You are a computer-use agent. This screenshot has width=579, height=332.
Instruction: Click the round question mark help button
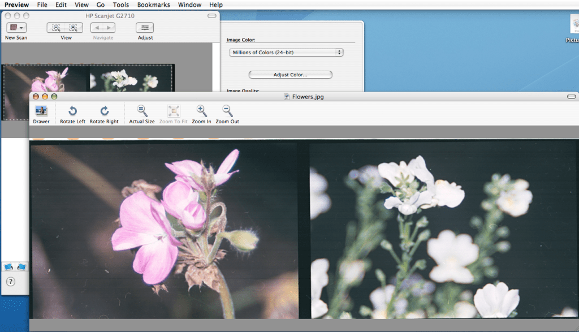pos(10,282)
